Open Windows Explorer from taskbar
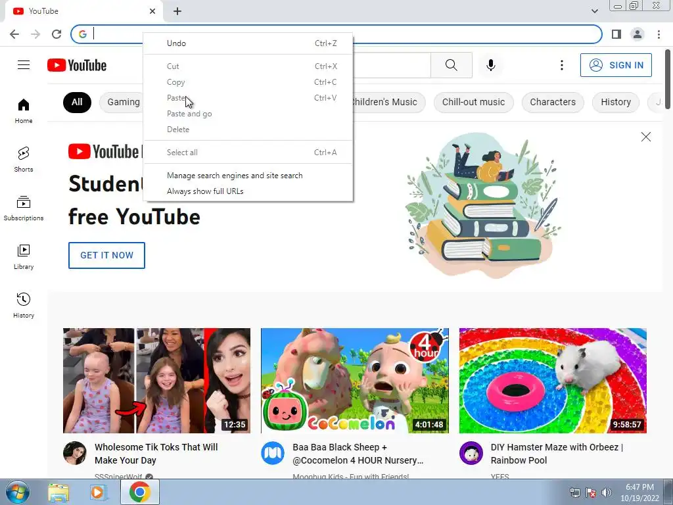Image resolution: width=673 pixels, height=505 pixels. click(x=58, y=493)
